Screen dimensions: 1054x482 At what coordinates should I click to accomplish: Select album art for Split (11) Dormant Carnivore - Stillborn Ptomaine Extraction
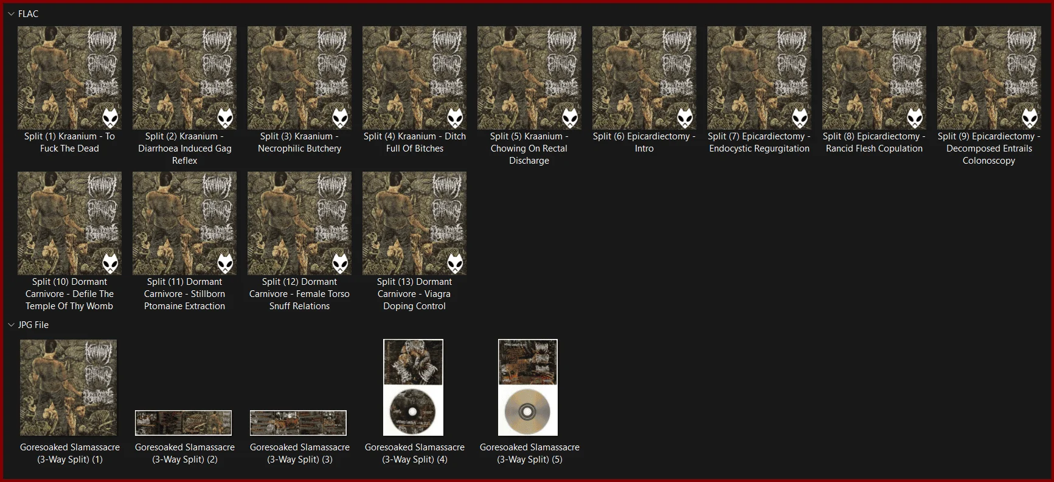click(184, 223)
